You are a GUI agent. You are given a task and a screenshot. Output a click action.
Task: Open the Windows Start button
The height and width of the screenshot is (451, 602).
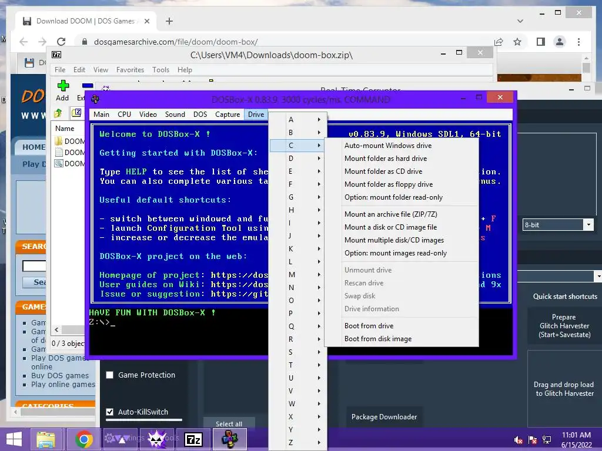tap(14, 439)
